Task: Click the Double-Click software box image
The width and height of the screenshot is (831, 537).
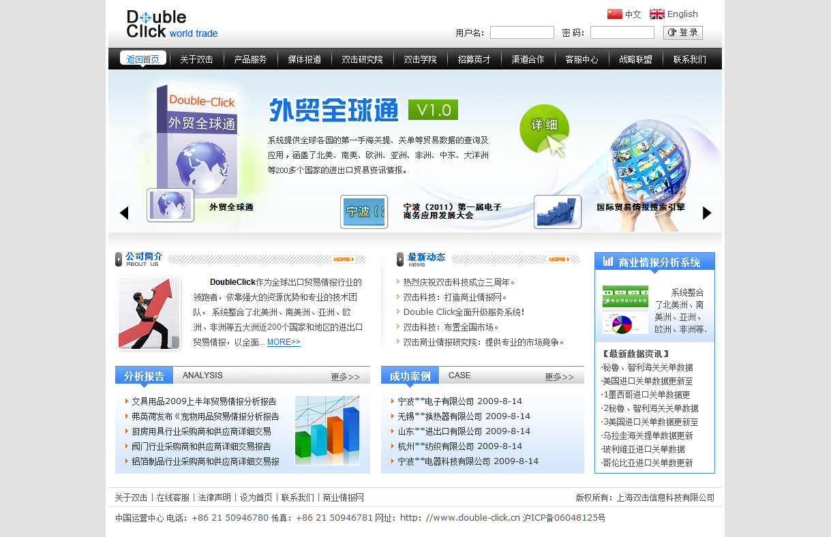Action: pyautogui.click(x=197, y=140)
